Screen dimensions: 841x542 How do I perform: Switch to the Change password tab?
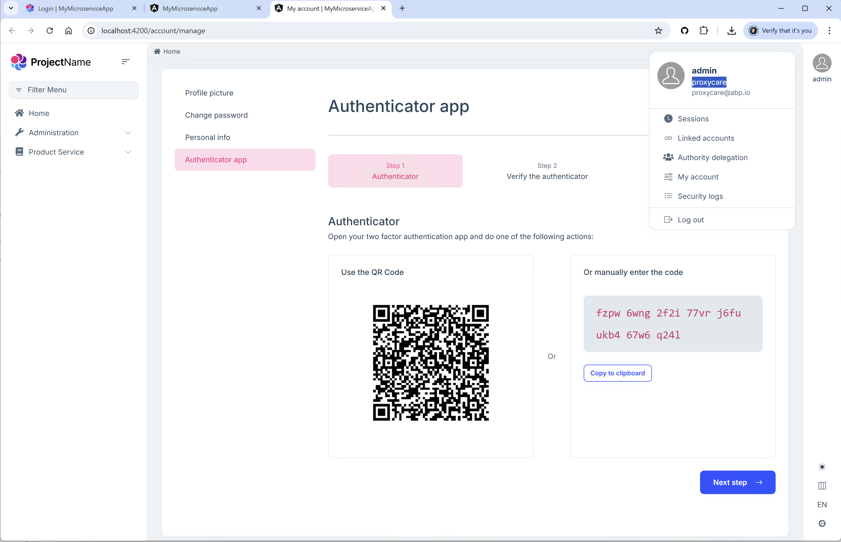[x=216, y=115]
